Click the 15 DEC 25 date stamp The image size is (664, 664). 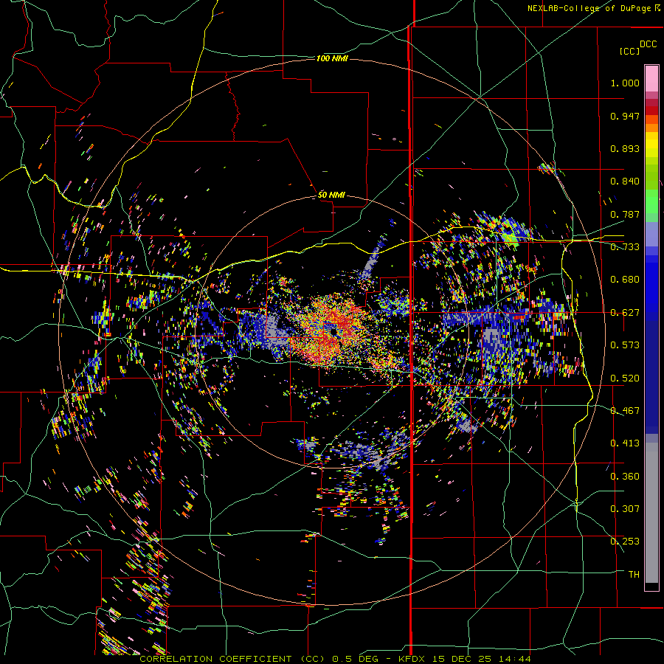[x=462, y=659]
